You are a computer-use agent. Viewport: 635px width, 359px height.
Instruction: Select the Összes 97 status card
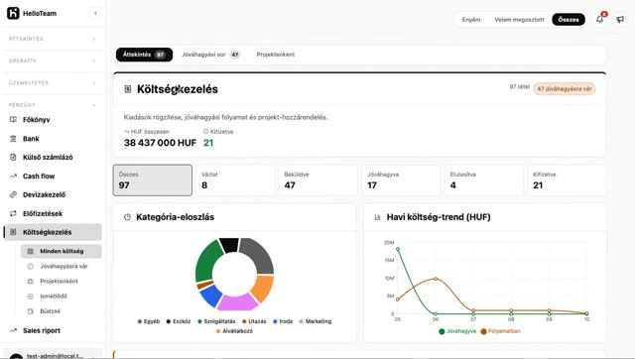152,180
